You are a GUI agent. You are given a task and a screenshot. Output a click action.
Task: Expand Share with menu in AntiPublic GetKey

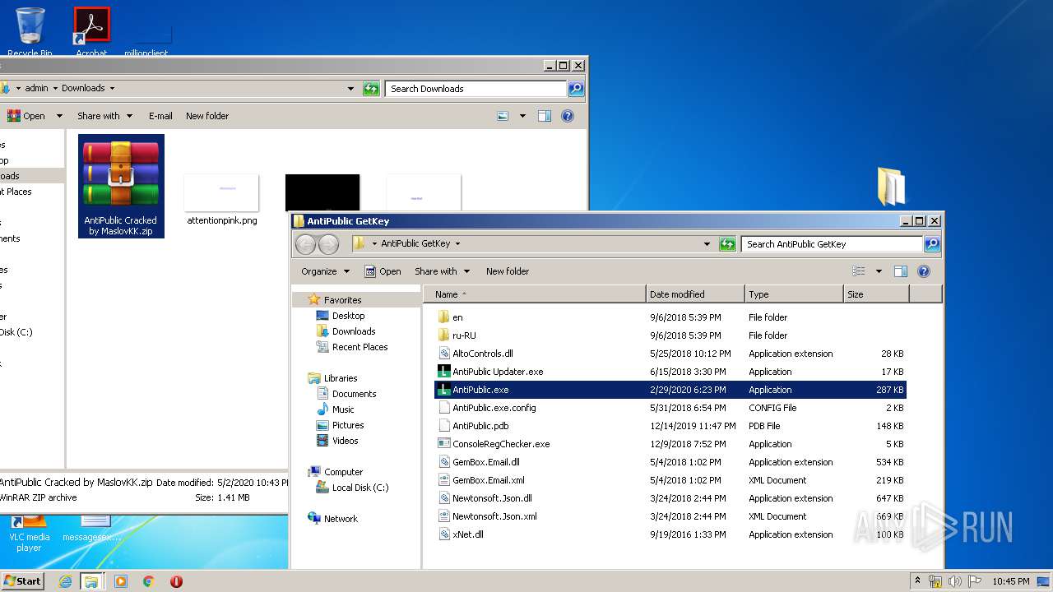442,271
